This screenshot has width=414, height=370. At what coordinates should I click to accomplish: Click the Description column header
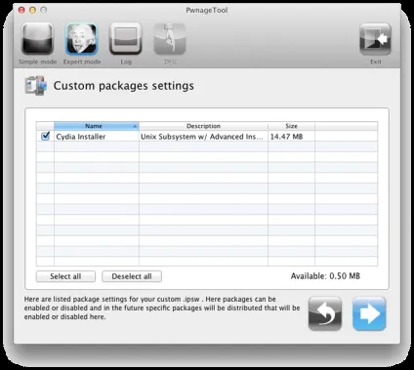click(203, 126)
